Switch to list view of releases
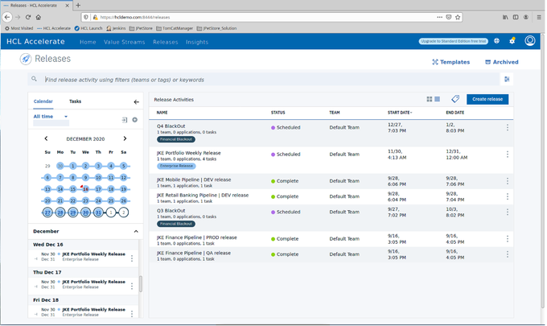 [437, 100]
